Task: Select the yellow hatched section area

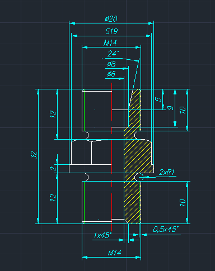Action: (x=138, y=156)
